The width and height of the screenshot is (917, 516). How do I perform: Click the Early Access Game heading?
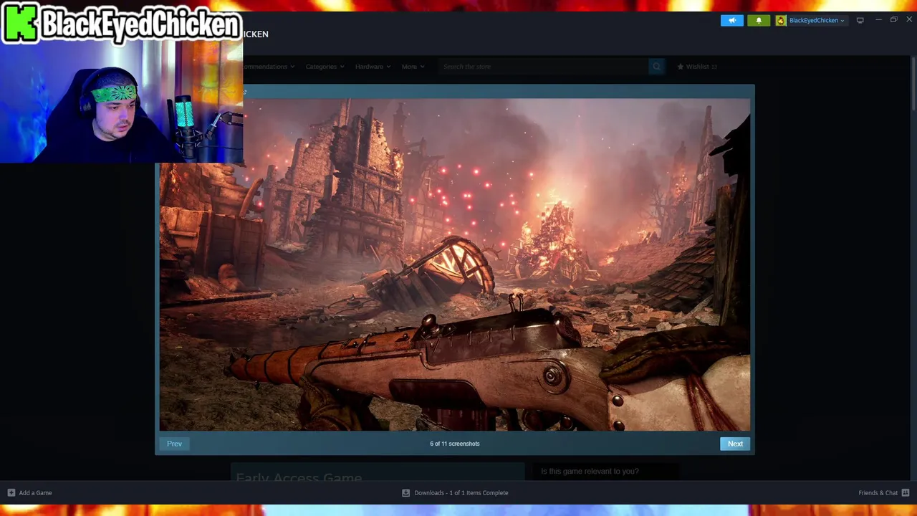299,477
